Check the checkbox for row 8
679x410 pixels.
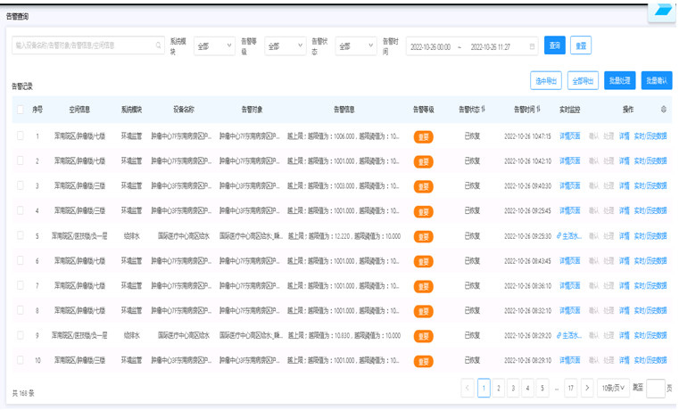click(21, 310)
